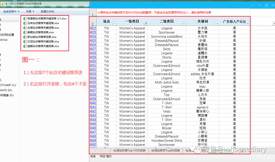This screenshot has width=275, height=162.
Task: Select the Blouse category cell
Action: 167,128
